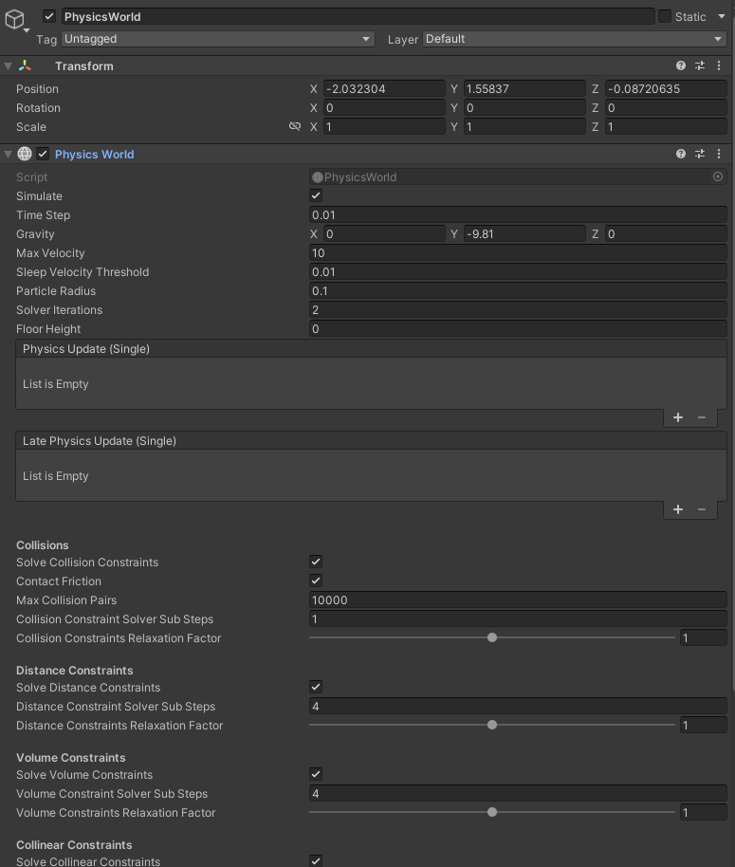The height and width of the screenshot is (867, 735).
Task: Toggle Solve Volume Constraints checkbox
Action: click(317, 775)
